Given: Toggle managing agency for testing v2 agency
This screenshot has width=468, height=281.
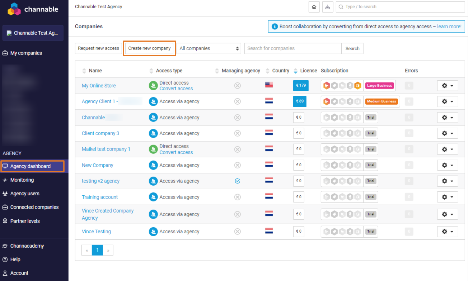Looking at the screenshot, I should [237, 181].
